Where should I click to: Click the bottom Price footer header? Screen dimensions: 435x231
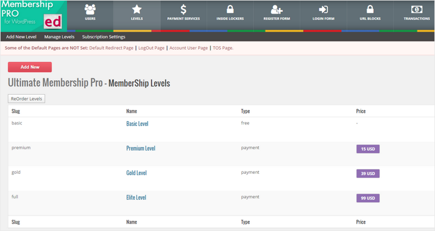tap(361, 222)
